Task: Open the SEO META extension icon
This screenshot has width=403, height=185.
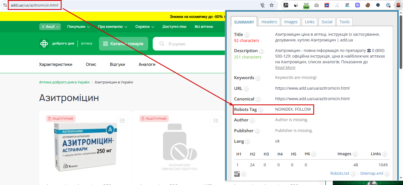Action: [x=398, y=5]
